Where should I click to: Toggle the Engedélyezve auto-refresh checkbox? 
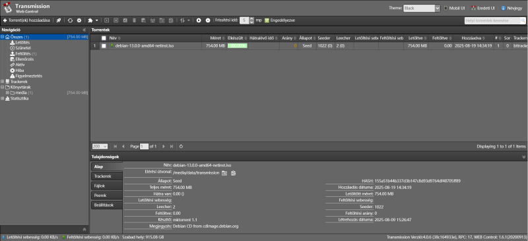pos(267,20)
